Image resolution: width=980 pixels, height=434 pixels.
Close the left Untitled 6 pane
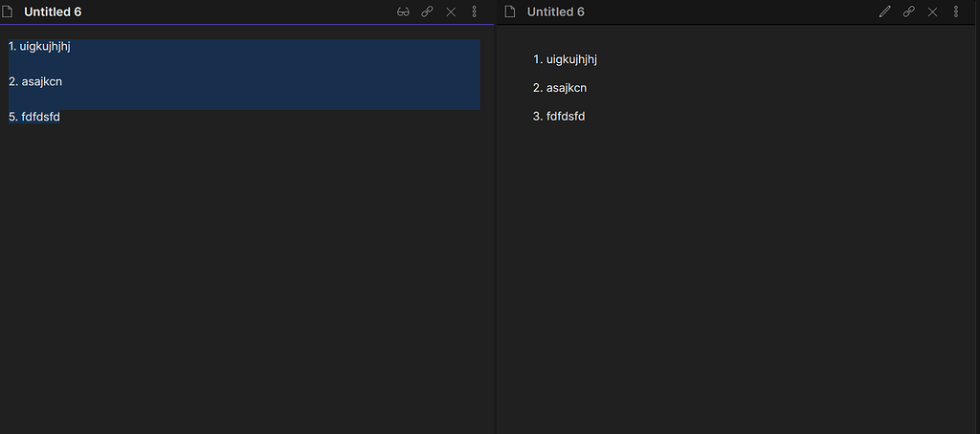pyautogui.click(x=451, y=11)
